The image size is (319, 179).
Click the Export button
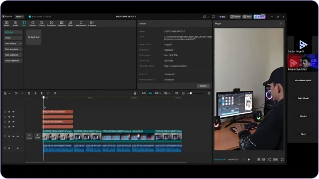[260, 16]
